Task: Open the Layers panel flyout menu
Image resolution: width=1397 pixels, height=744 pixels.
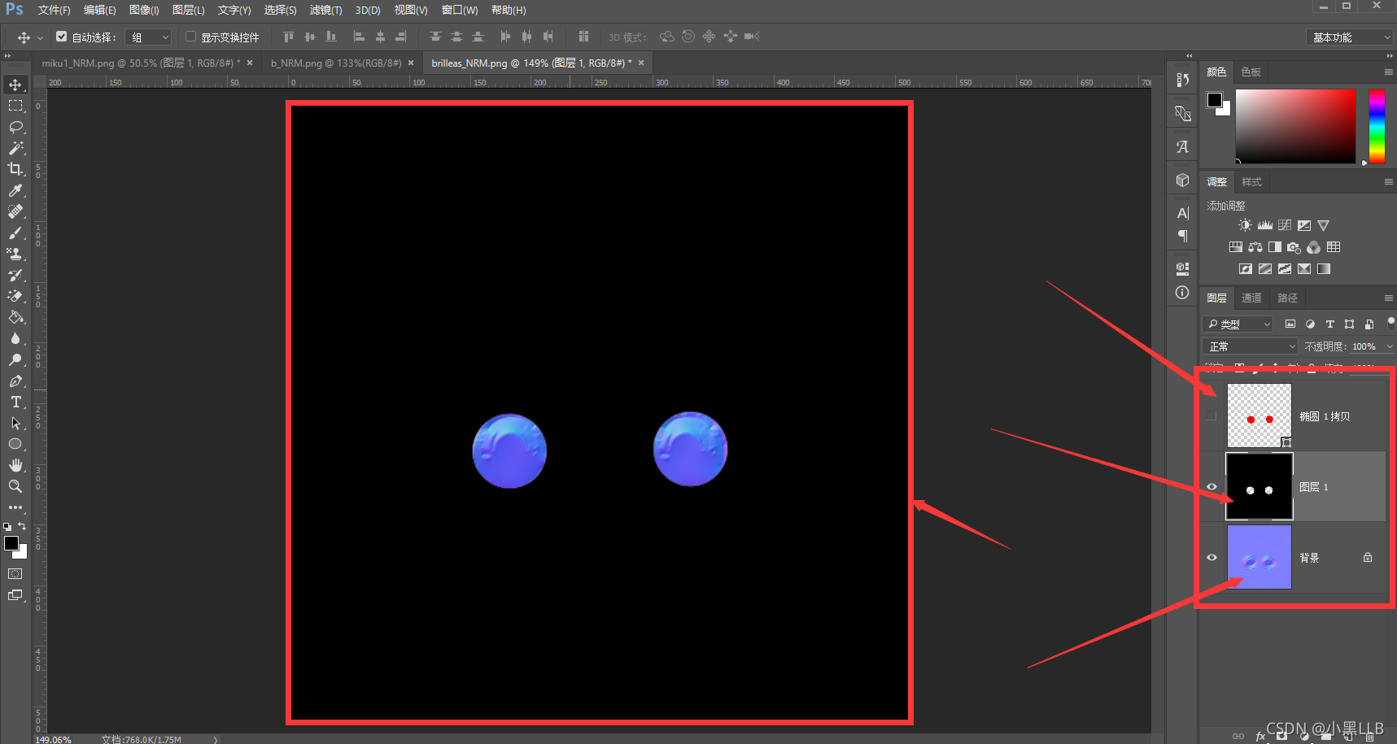Action: pyautogui.click(x=1389, y=298)
